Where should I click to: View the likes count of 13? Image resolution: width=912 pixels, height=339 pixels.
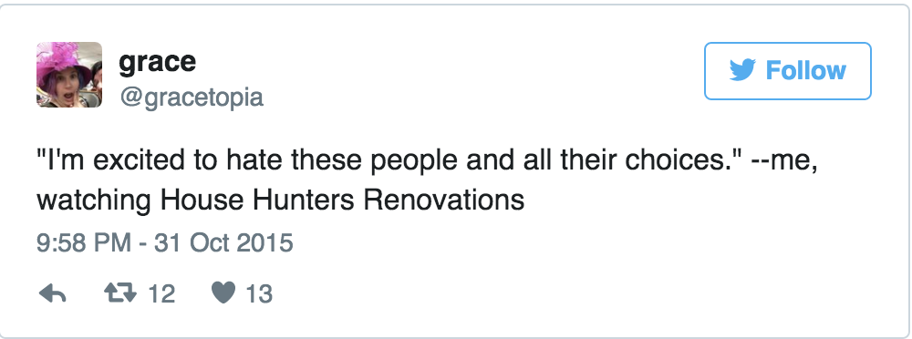tap(259, 294)
